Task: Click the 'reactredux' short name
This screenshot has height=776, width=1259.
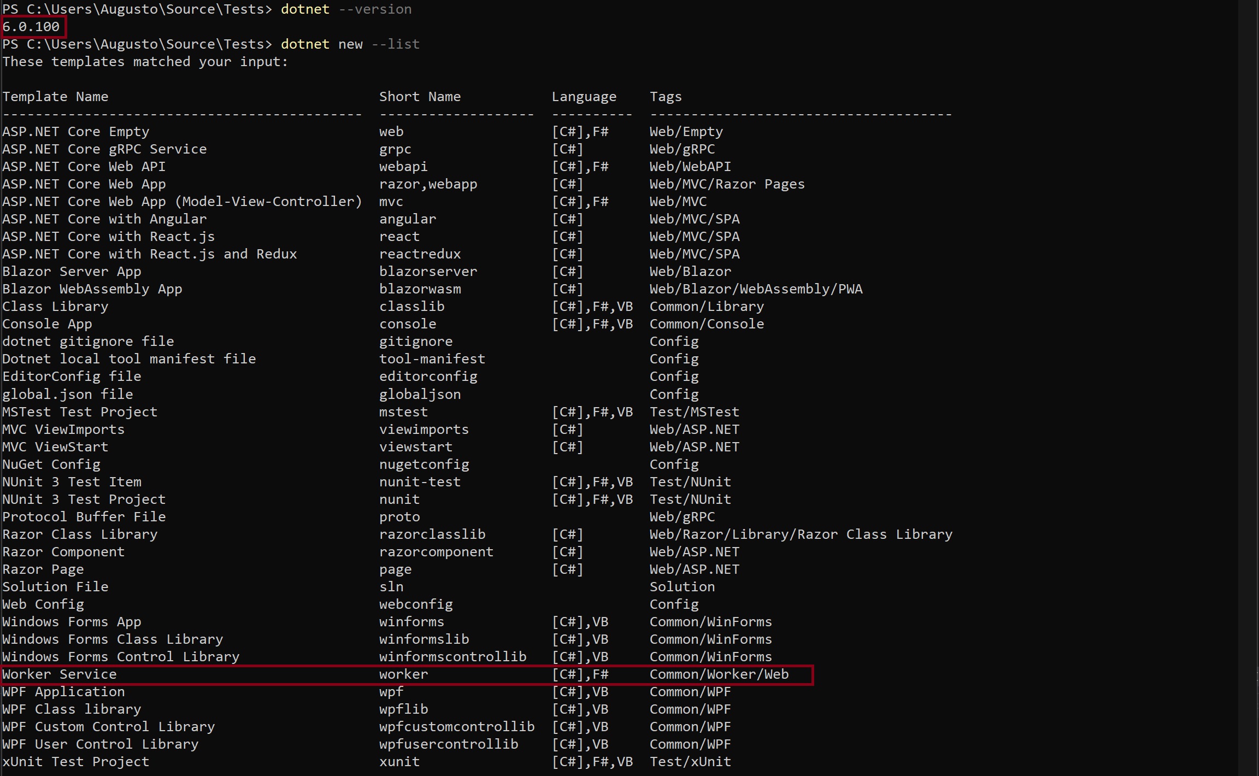Action: (420, 254)
